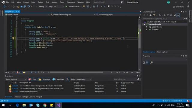Open the Extensions menu
The image size is (192, 108).
(x=71, y=2)
